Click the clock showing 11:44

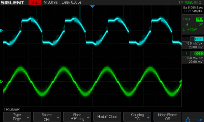tap(198, 120)
